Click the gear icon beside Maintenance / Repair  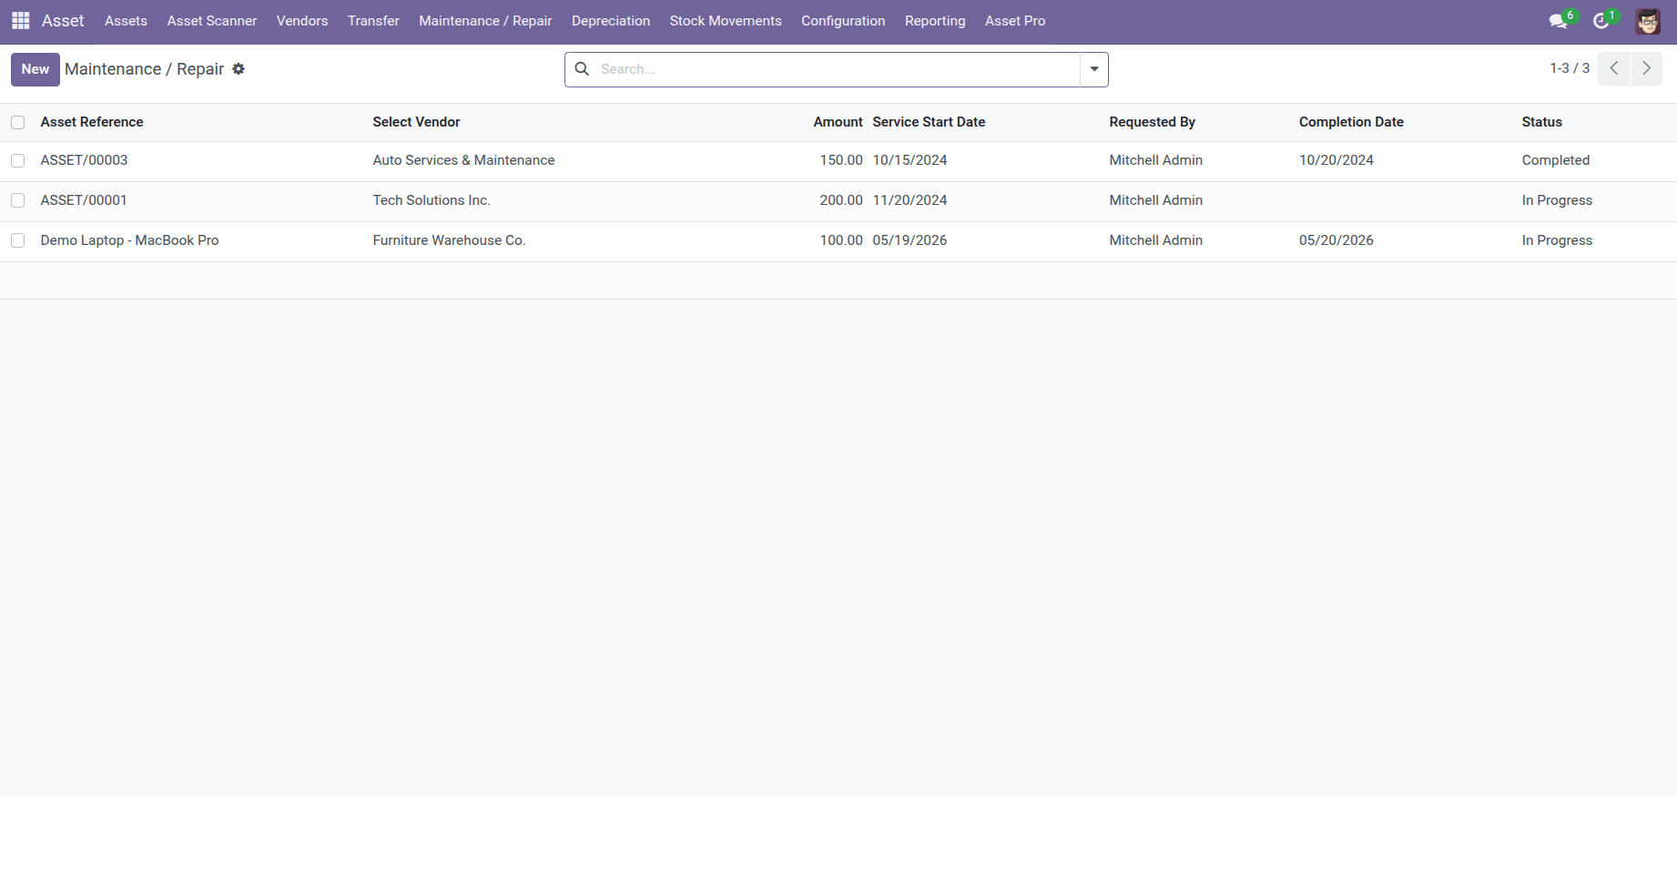pyautogui.click(x=239, y=69)
